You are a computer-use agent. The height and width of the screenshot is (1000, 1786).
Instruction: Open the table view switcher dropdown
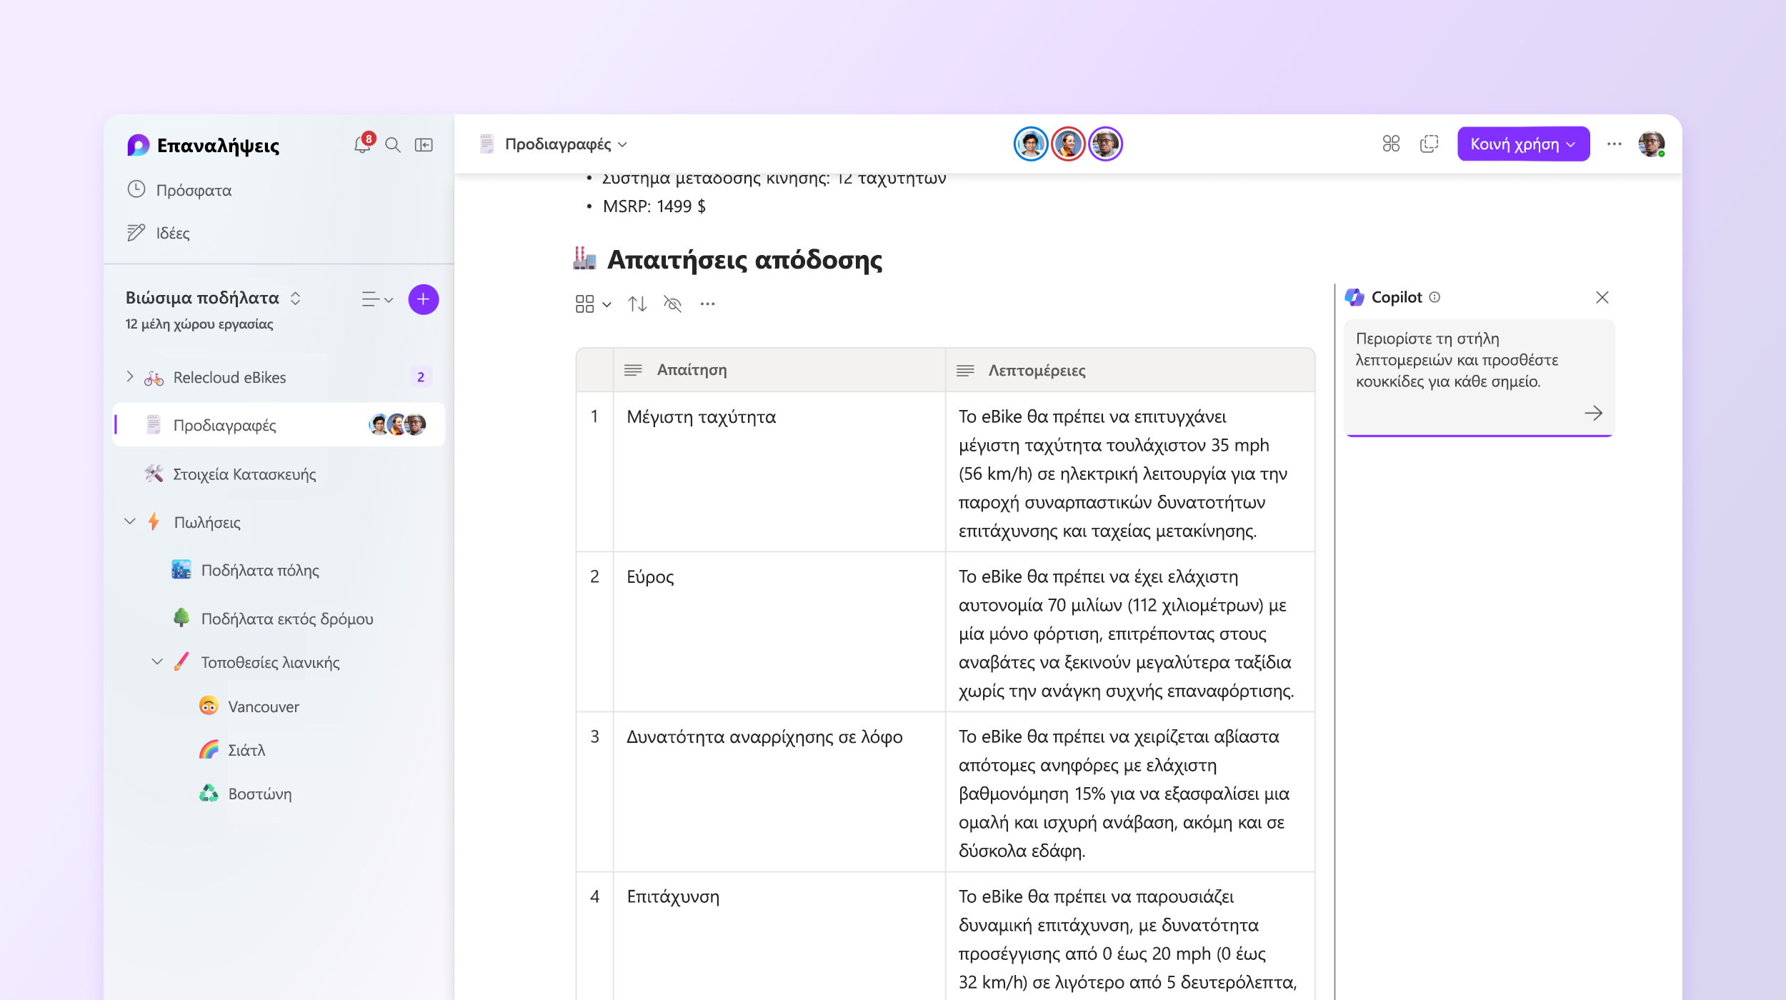coord(593,304)
